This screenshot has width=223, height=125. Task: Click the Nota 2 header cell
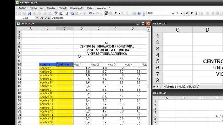coord(99,64)
